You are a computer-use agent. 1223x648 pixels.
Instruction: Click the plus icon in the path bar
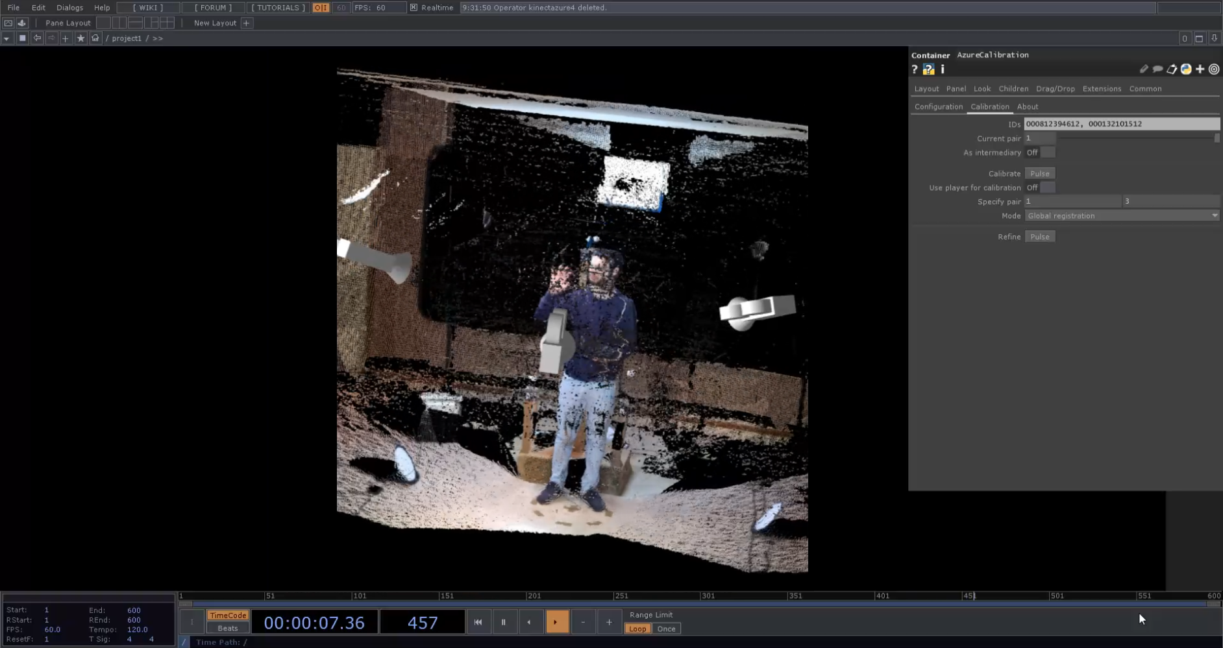click(66, 38)
